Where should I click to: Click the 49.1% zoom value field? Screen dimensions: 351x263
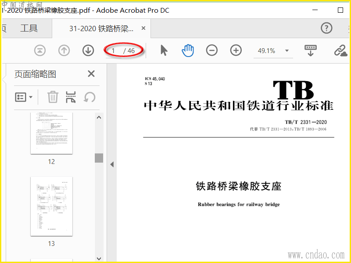click(266, 51)
